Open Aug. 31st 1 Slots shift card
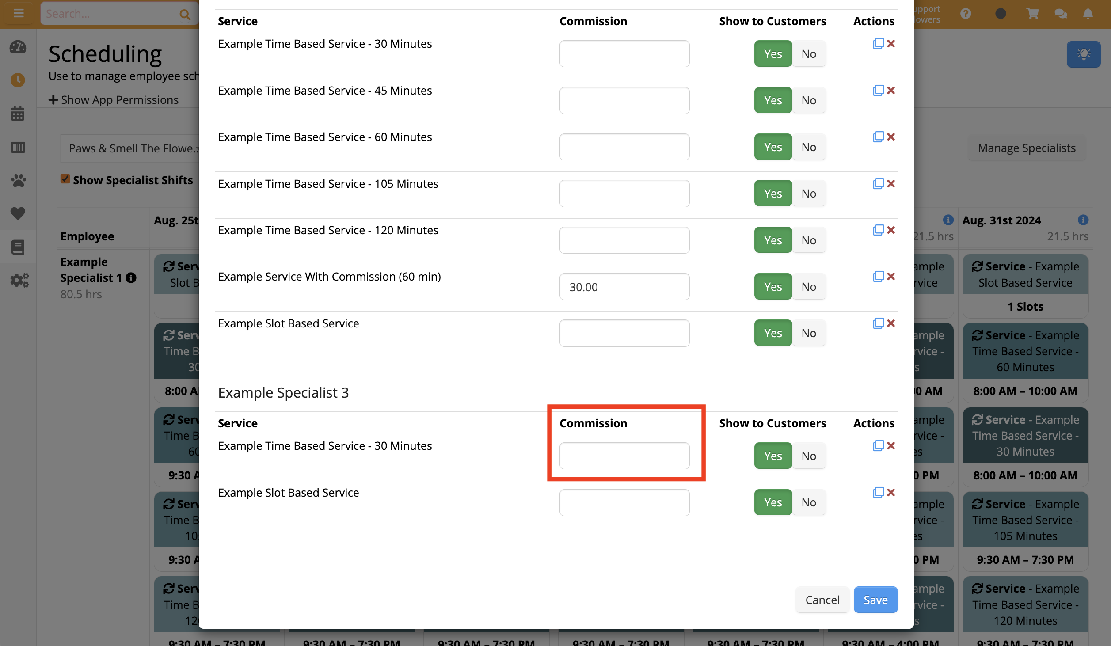Screen dimensions: 1111x646 (1025, 286)
